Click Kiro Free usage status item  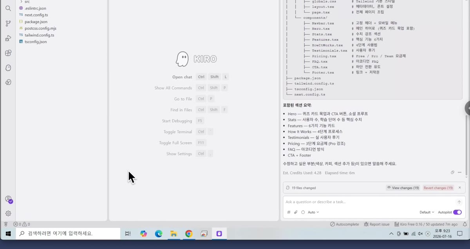[x=426, y=224]
